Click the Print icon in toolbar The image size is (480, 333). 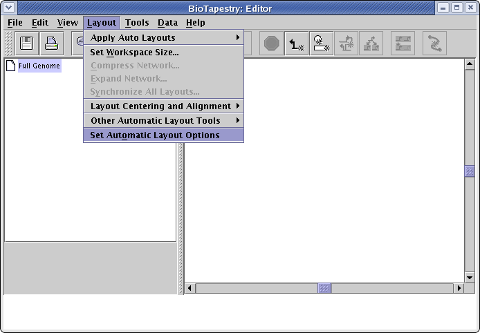(x=52, y=44)
